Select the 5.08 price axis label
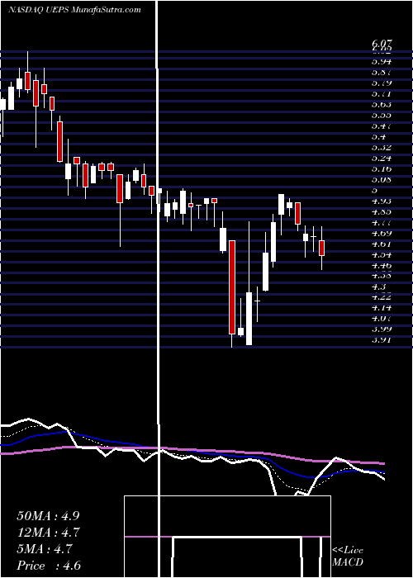Screen dimensions: 413x578 [382, 180]
